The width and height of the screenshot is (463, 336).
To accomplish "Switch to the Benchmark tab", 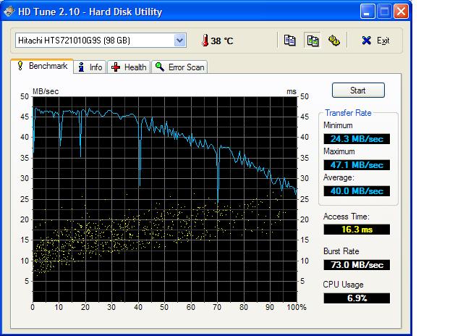I will coord(42,66).
